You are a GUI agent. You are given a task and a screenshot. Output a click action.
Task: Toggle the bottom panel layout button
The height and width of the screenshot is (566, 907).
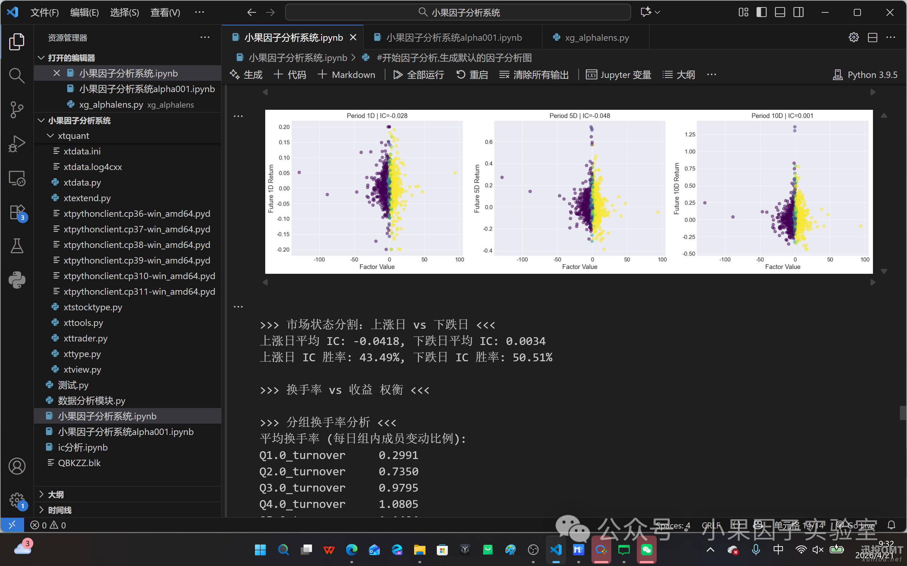tap(780, 12)
